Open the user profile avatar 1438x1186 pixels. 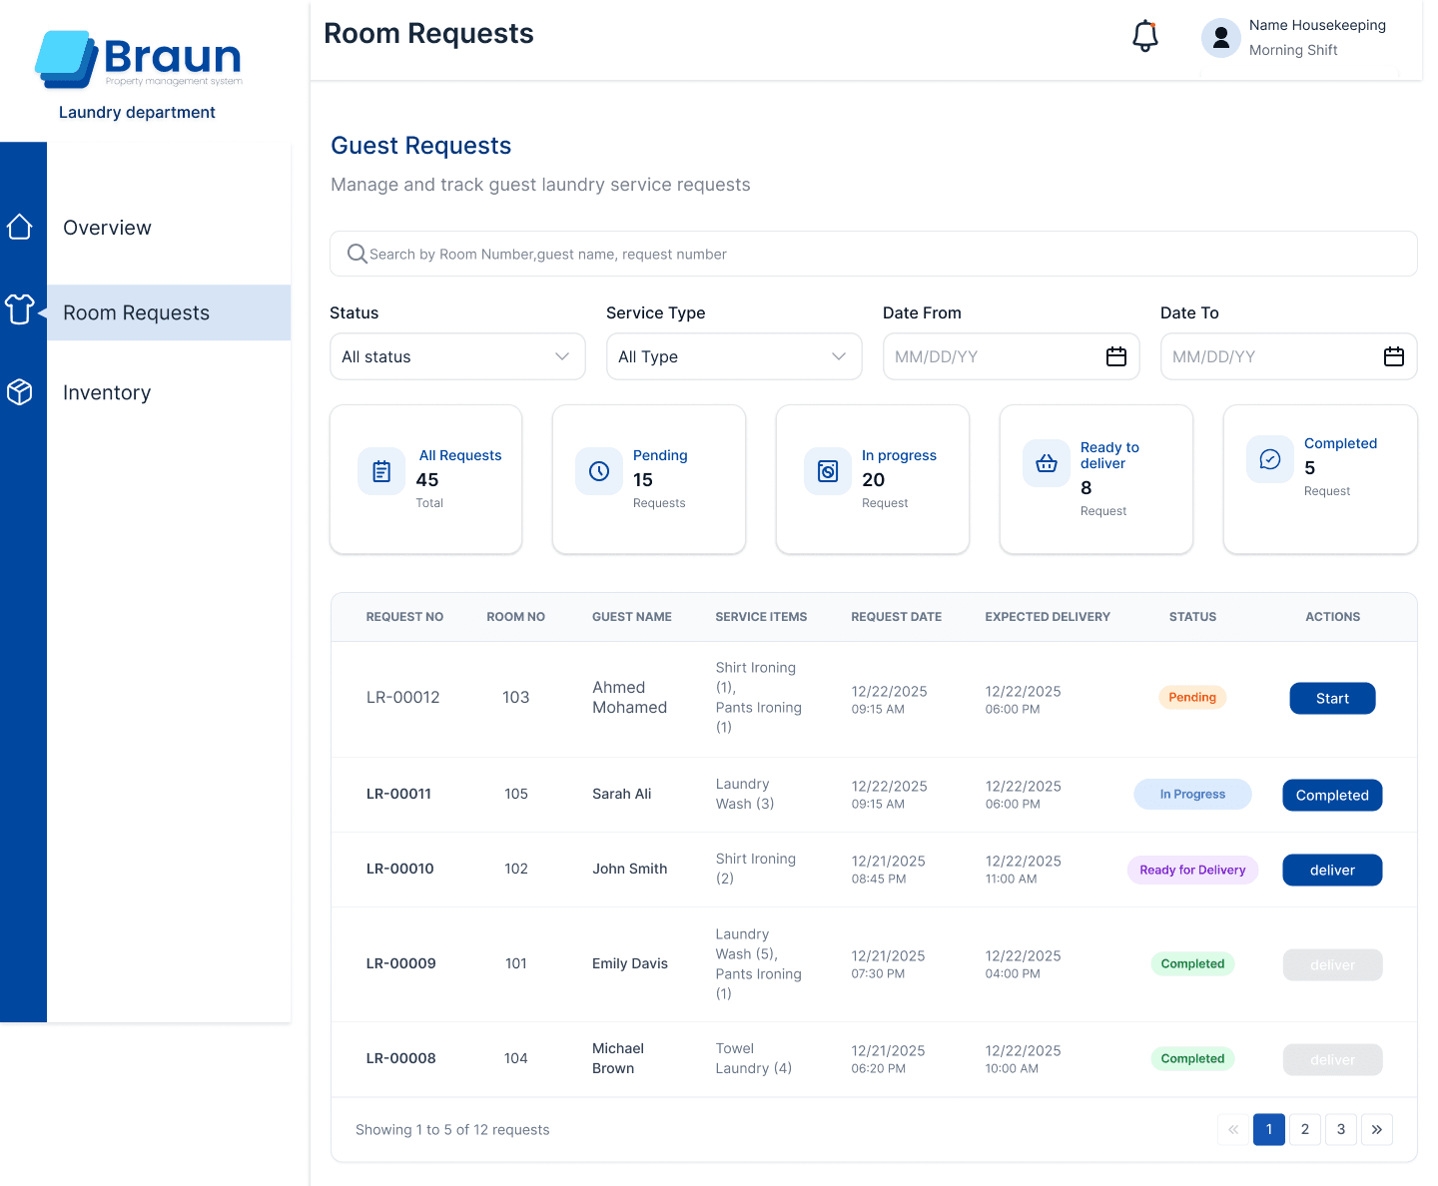point(1220,38)
